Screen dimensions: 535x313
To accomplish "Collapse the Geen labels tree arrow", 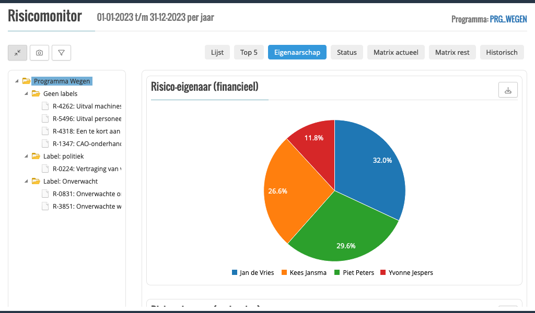I will tap(27, 94).
